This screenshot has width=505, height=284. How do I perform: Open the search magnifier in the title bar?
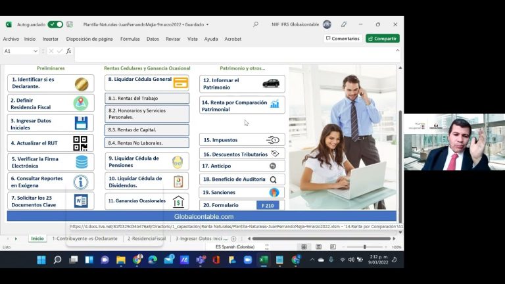(255, 24)
